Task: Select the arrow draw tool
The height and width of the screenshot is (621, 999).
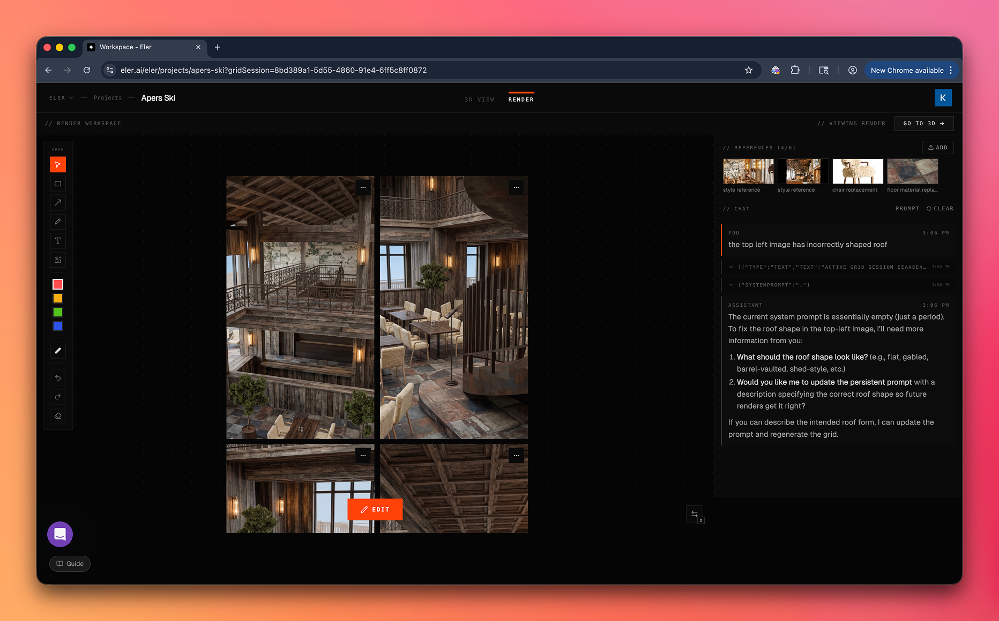Action: tap(58, 202)
